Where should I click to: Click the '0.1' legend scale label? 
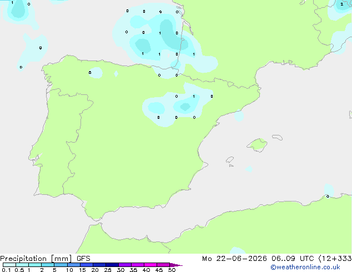[x=6, y=270]
